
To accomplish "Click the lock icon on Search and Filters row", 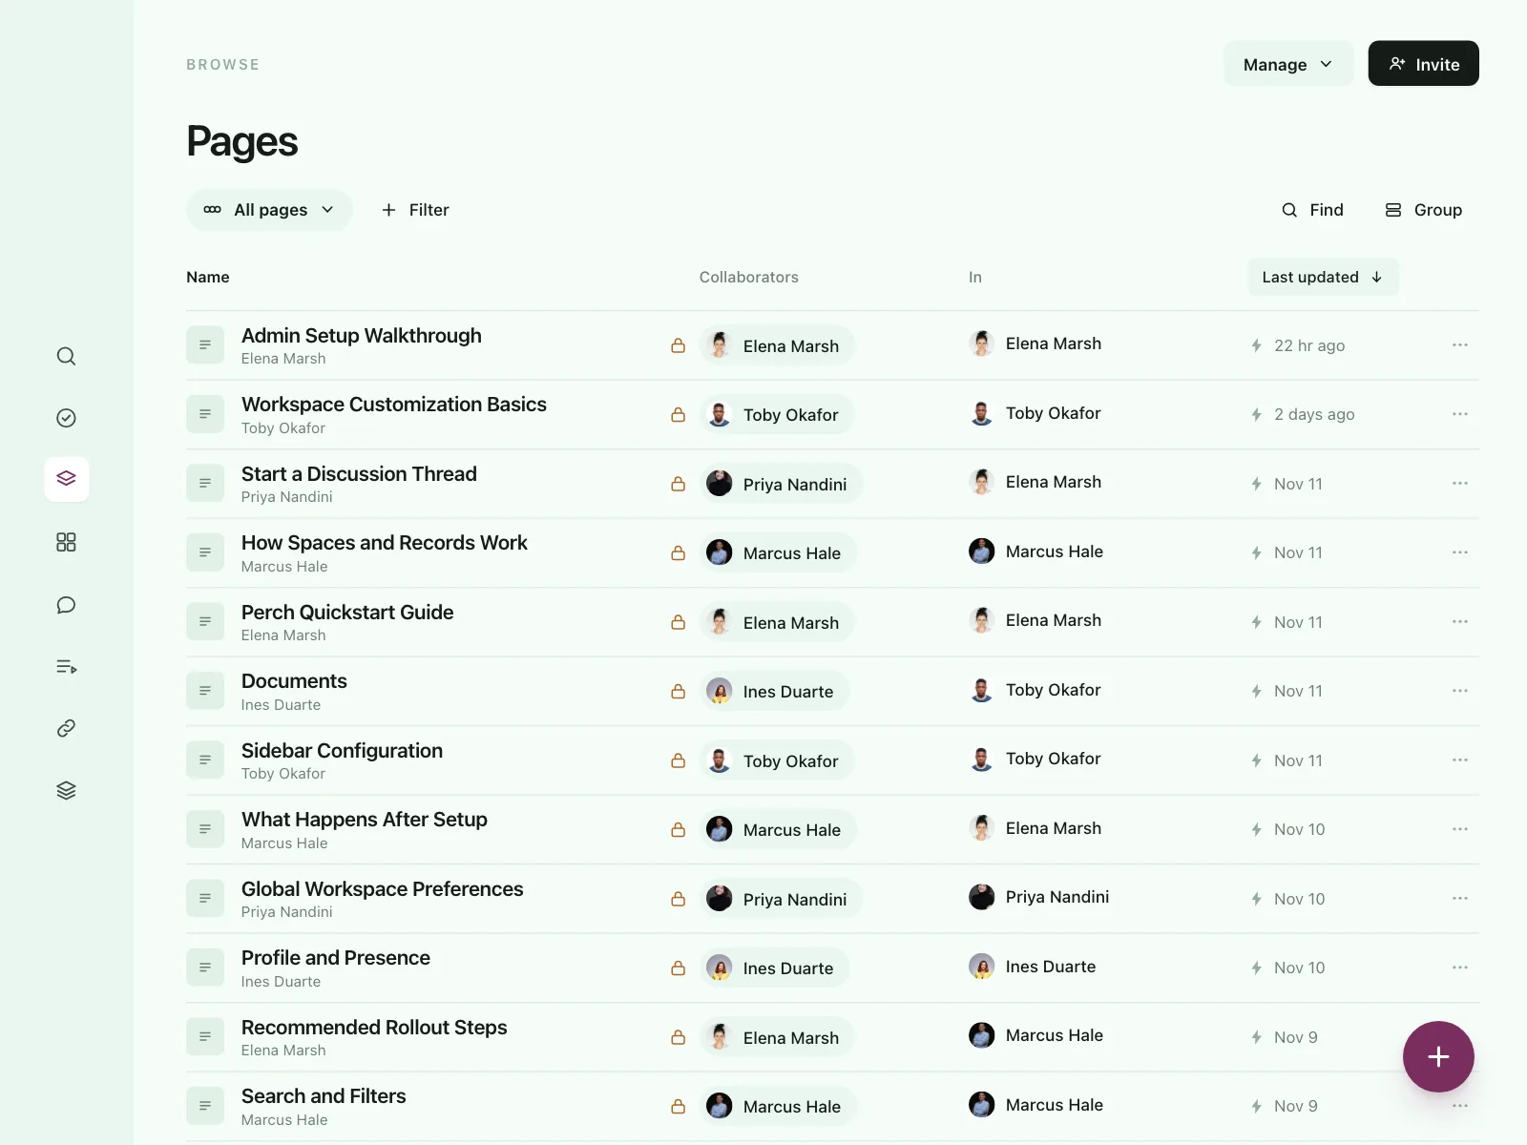I will [678, 1107].
